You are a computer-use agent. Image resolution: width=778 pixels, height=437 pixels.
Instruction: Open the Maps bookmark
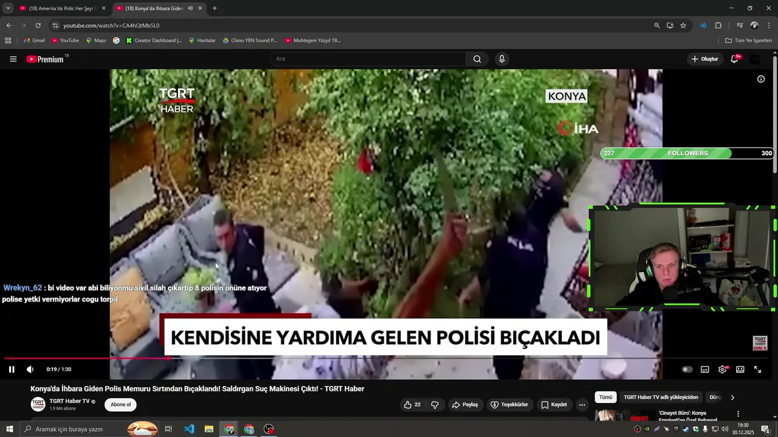tap(96, 41)
